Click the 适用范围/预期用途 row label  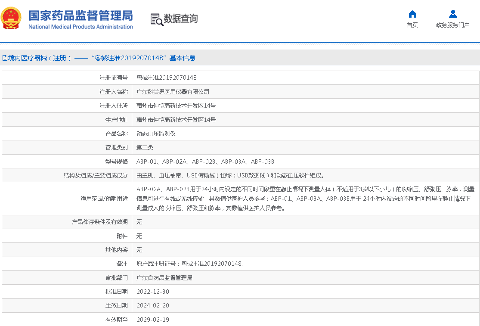point(104,199)
